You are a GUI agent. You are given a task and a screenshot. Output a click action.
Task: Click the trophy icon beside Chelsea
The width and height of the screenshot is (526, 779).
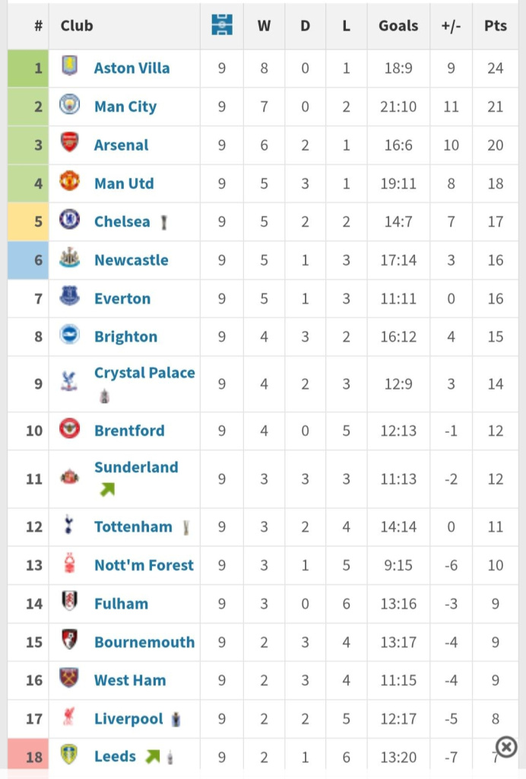(163, 222)
